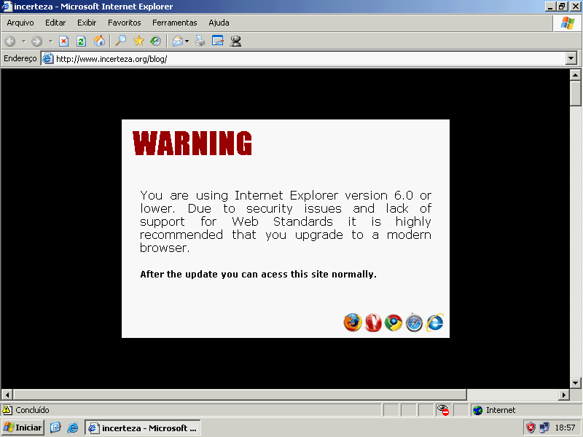
Task: Open the Search magnifier tool
Action: tap(121, 42)
